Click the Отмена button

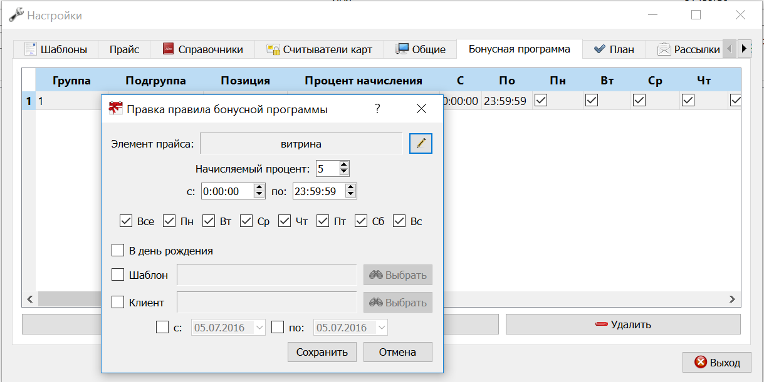[398, 352]
